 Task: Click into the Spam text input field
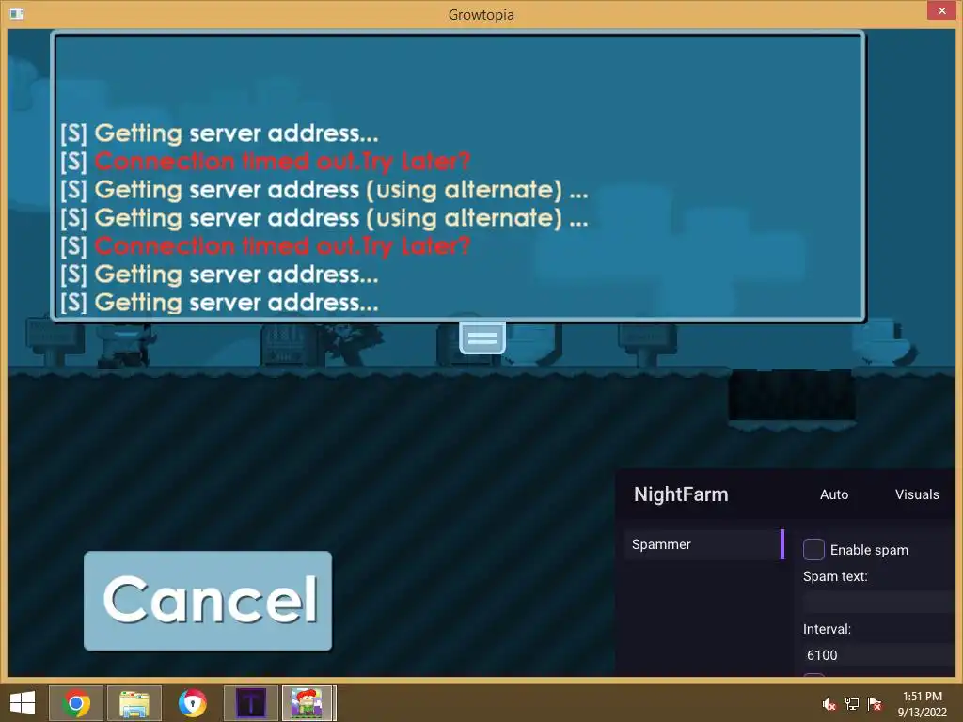[878, 602]
